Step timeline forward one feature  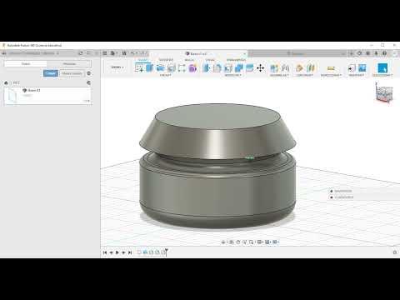123,252
